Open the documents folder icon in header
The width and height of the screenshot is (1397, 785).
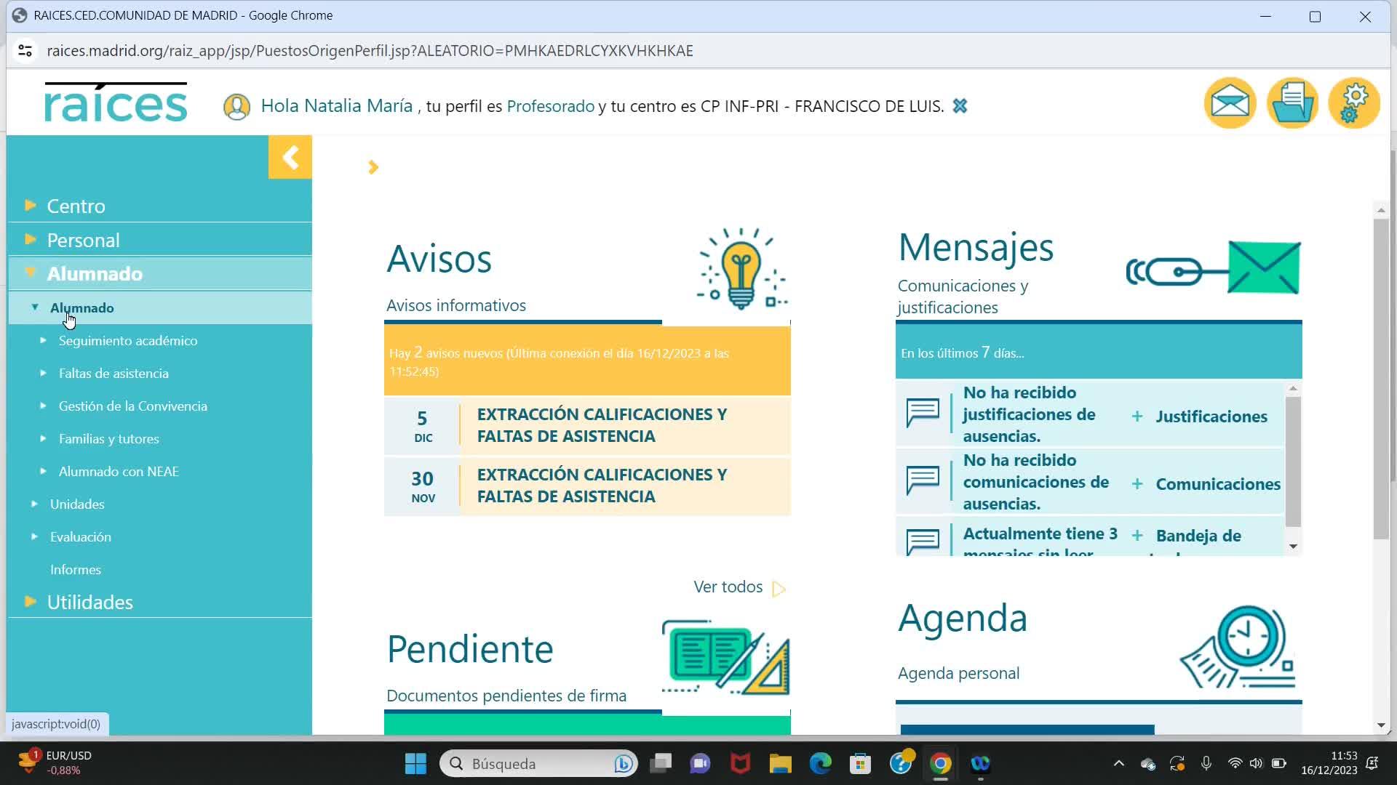[1292, 103]
